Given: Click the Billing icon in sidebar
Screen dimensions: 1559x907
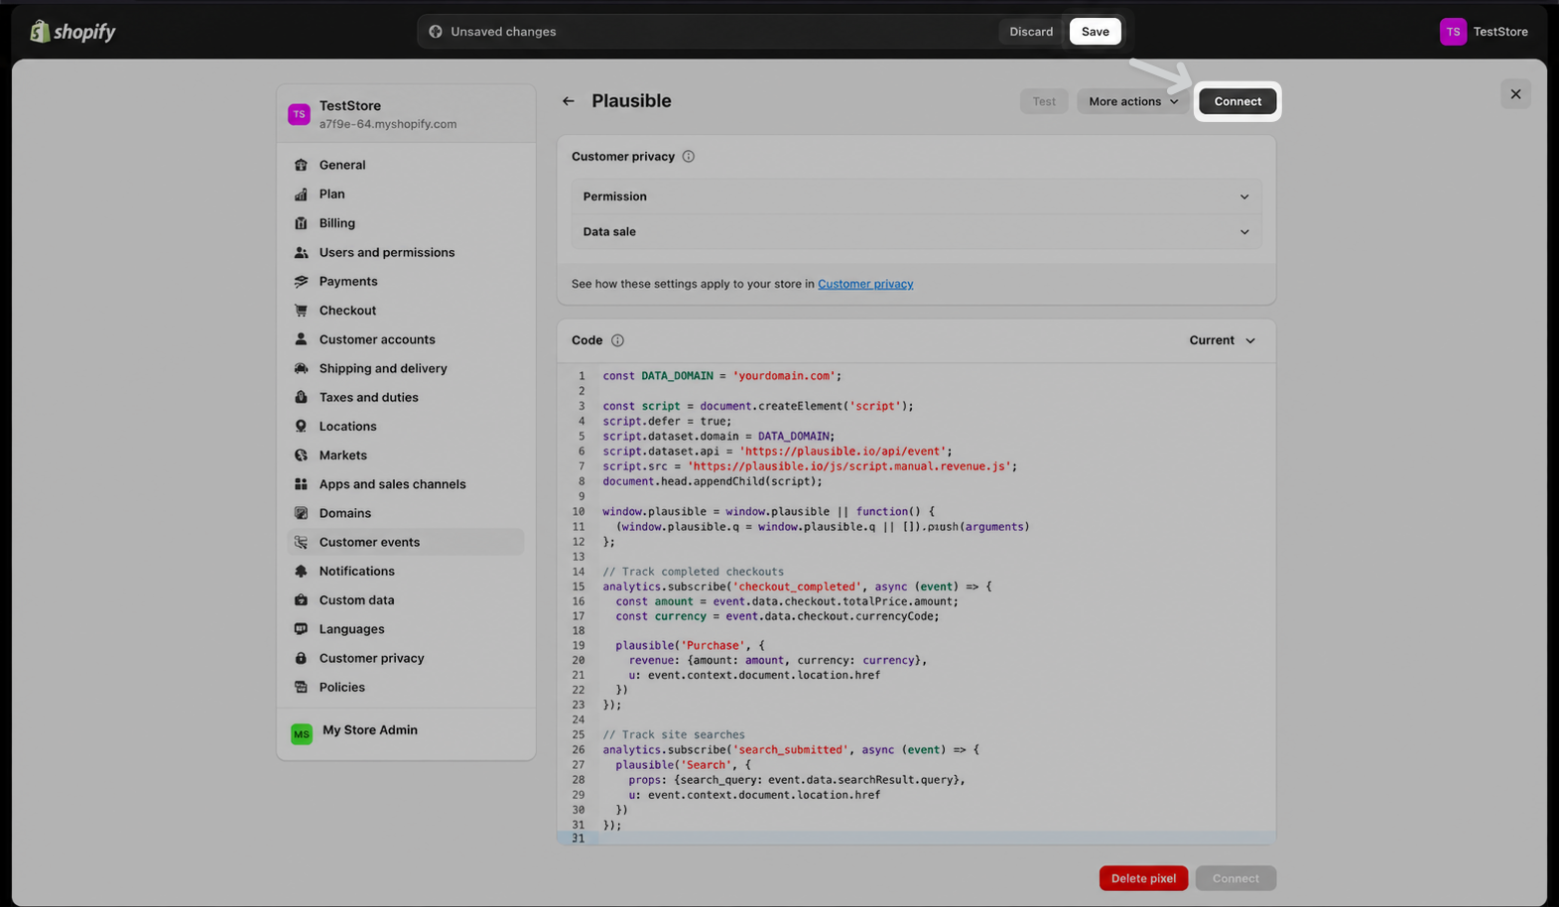Looking at the screenshot, I should [x=301, y=223].
